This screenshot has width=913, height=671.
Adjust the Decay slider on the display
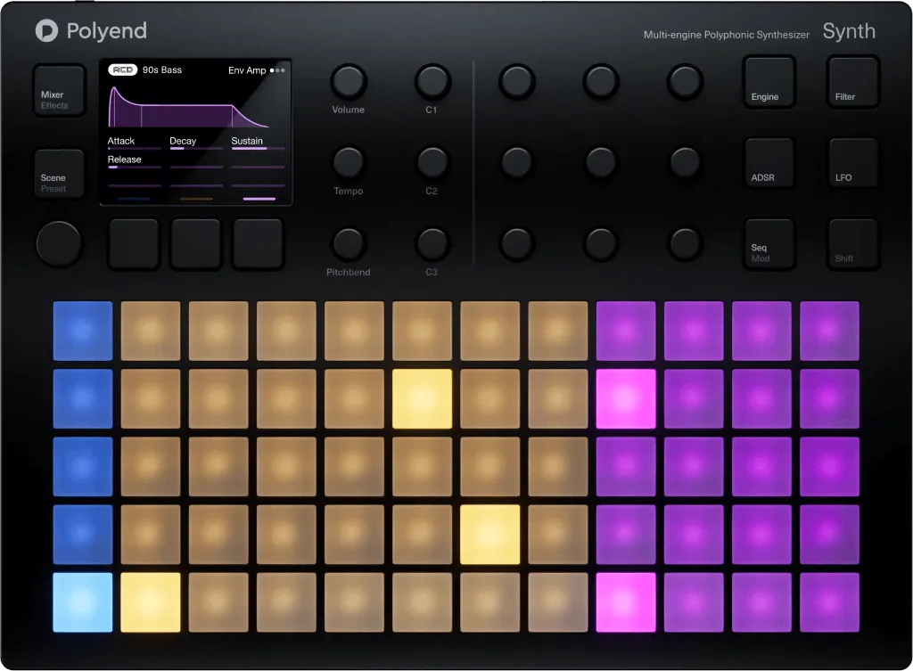tap(195, 149)
